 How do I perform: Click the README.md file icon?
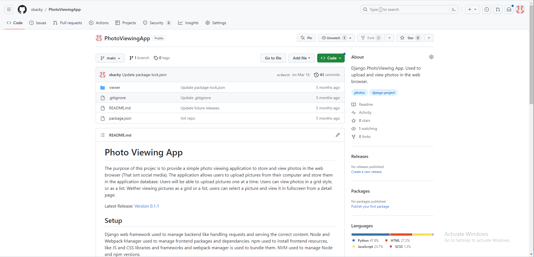[103, 108]
